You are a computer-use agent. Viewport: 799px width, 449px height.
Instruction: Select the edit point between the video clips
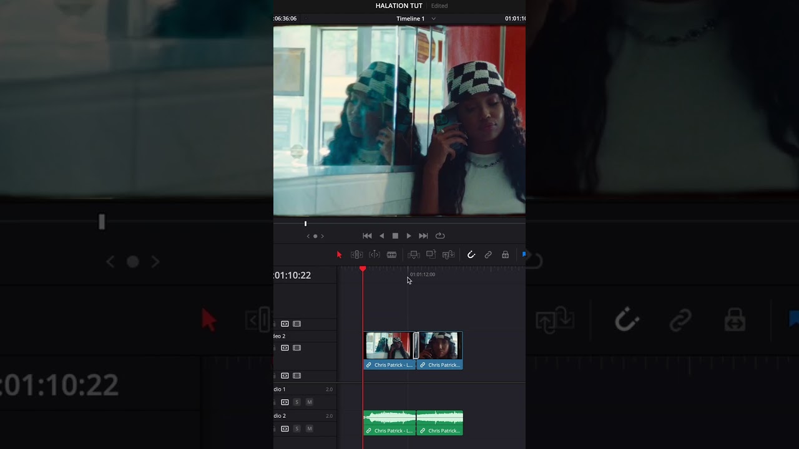point(416,346)
